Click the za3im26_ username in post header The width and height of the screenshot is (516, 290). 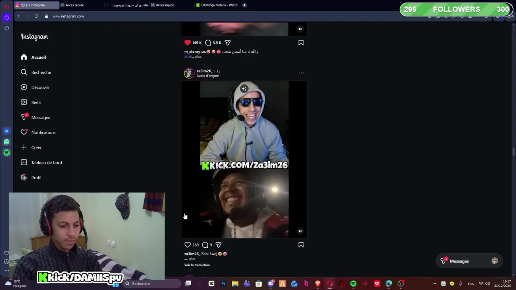[204, 71]
